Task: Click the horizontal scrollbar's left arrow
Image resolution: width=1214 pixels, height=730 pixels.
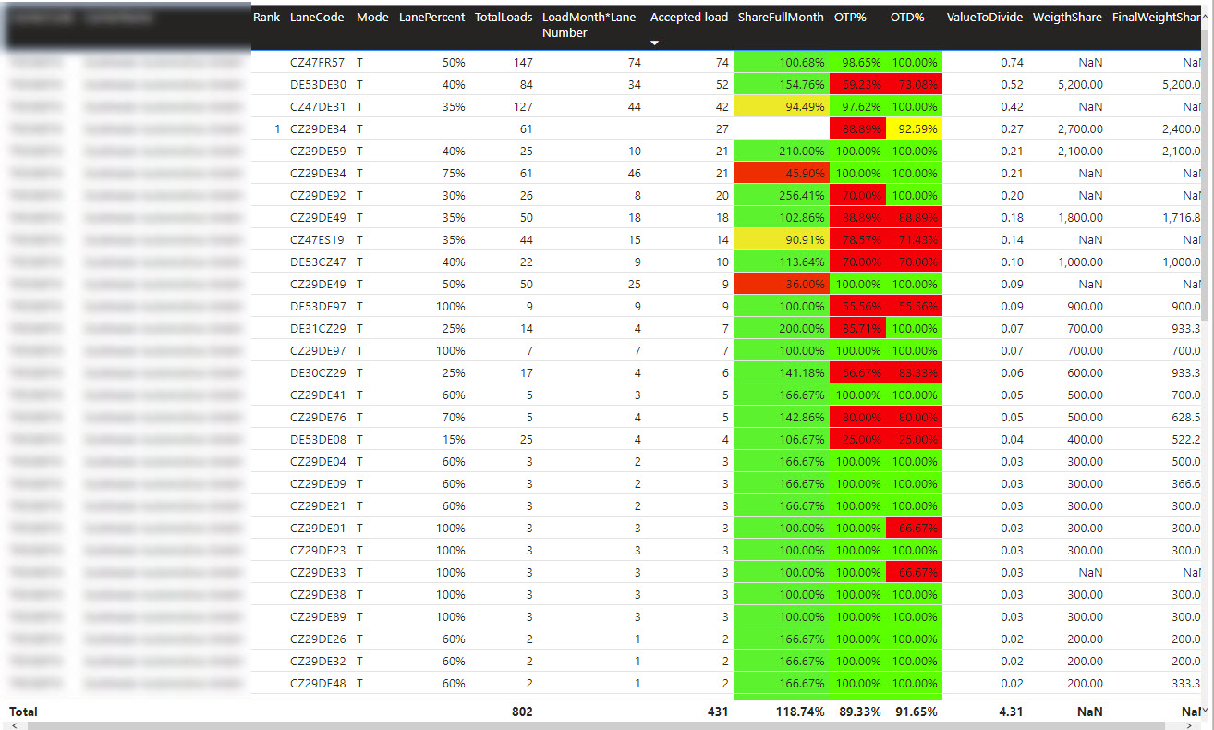Action: pyautogui.click(x=13, y=725)
